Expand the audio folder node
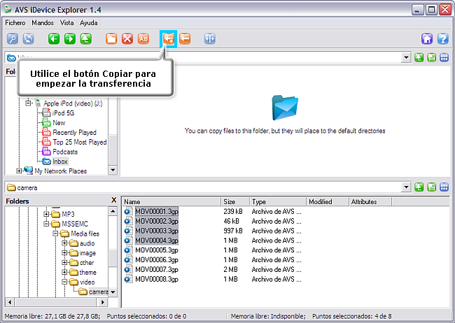The image size is (455, 323). 64,243
